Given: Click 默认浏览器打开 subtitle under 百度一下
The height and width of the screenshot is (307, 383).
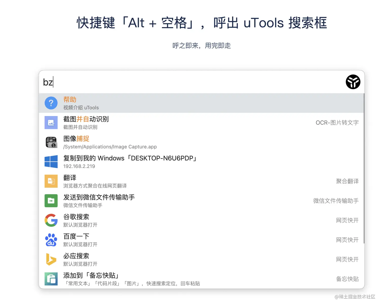Looking at the screenshot, I should point(80,244).
